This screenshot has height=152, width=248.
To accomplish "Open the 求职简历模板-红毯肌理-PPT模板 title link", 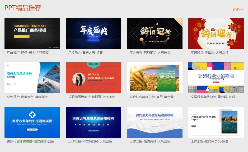I will pos(92,97).
